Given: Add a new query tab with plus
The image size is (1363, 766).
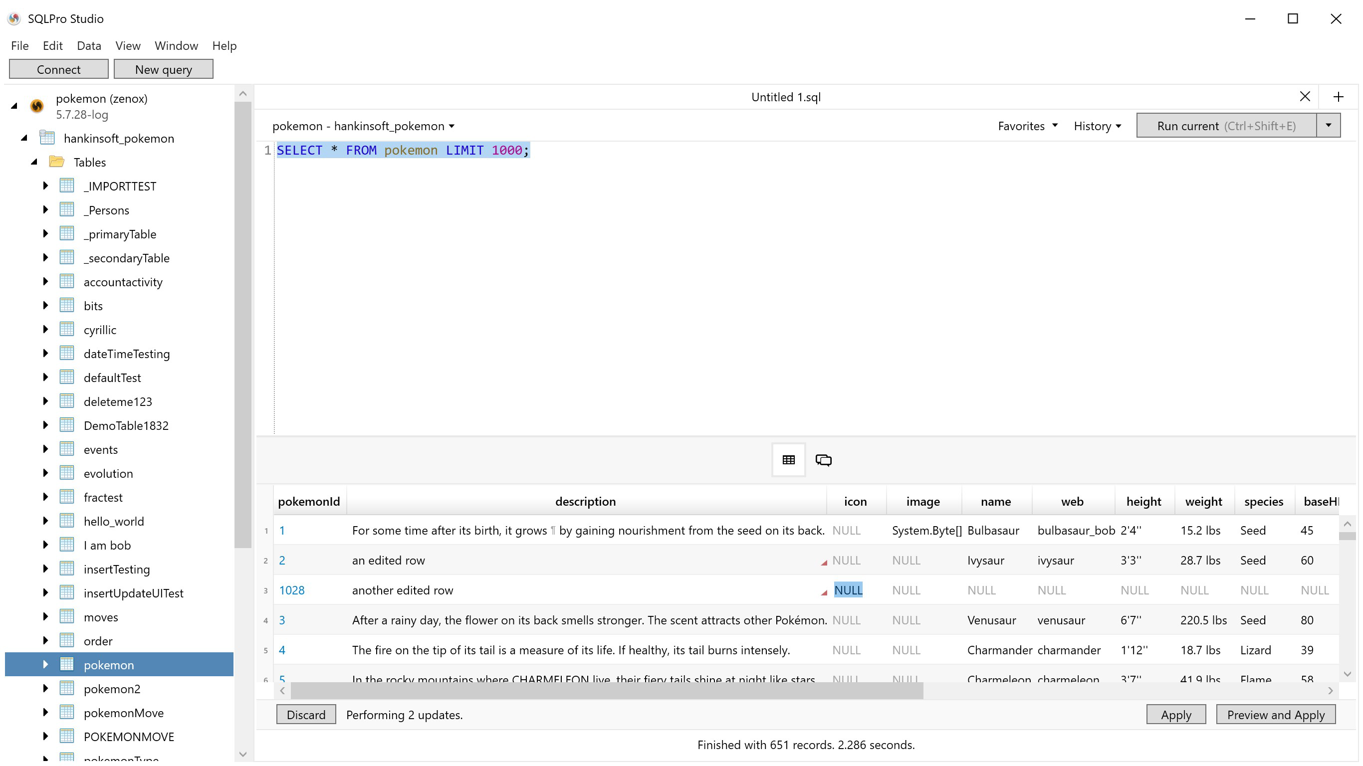Looking at the screenshot, I should tap(1338, 97).
